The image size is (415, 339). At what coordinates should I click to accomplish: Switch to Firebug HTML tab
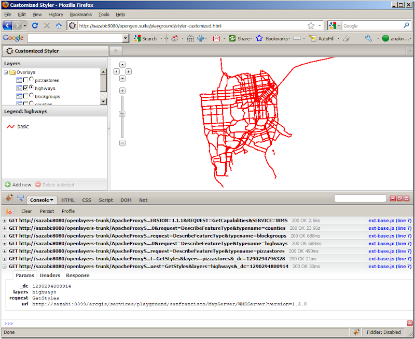click(68, 200)
